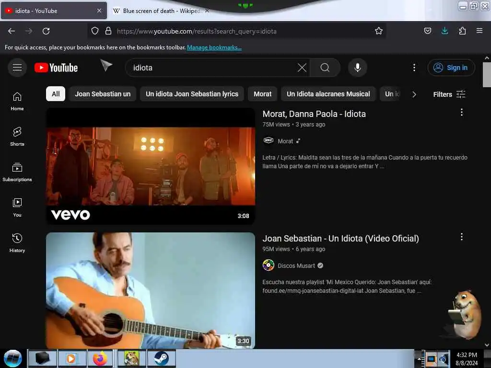Reload the page with the refresh icon
Viewport: 491px width, 368px height.
[x=46, y=31]
